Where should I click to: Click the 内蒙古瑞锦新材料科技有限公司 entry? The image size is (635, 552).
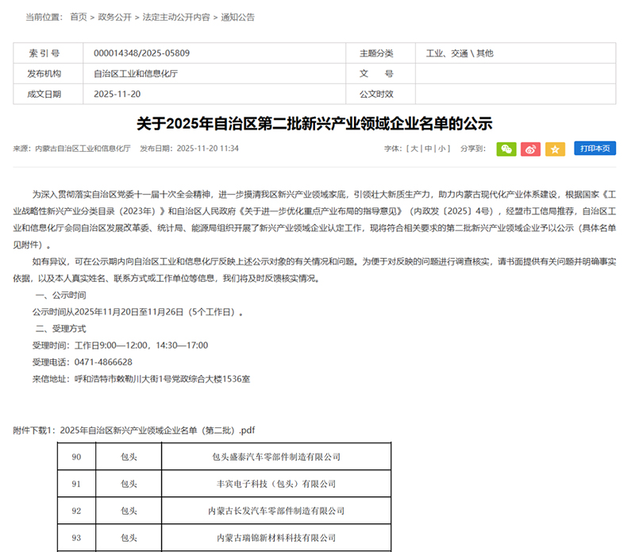coord(275,538)
